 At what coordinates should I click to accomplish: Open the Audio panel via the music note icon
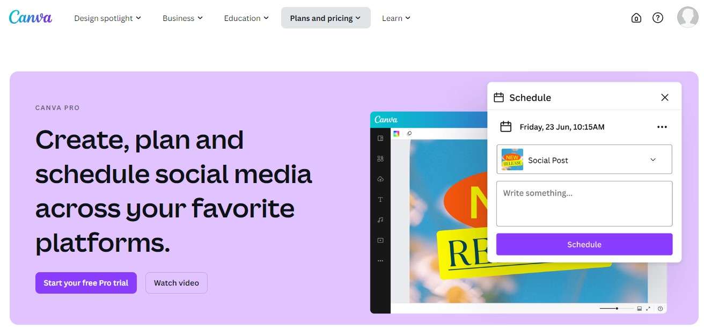pos(380,220)
